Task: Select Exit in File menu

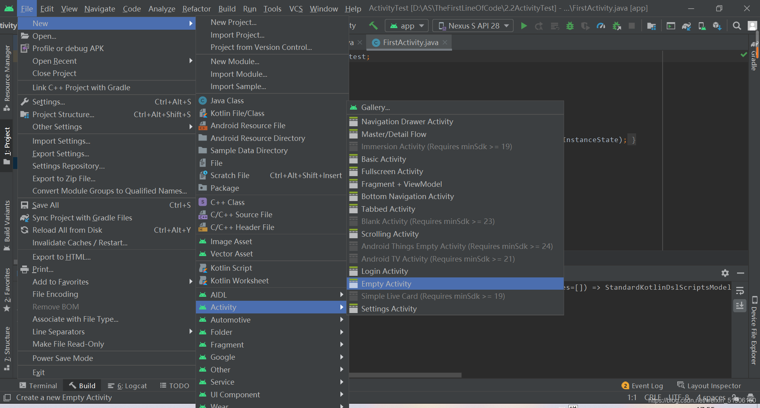Action: tap(106, 372)
